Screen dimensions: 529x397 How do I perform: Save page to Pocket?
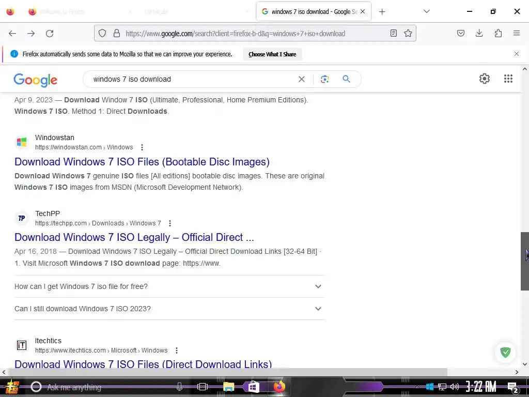click(x=460, y=33)
